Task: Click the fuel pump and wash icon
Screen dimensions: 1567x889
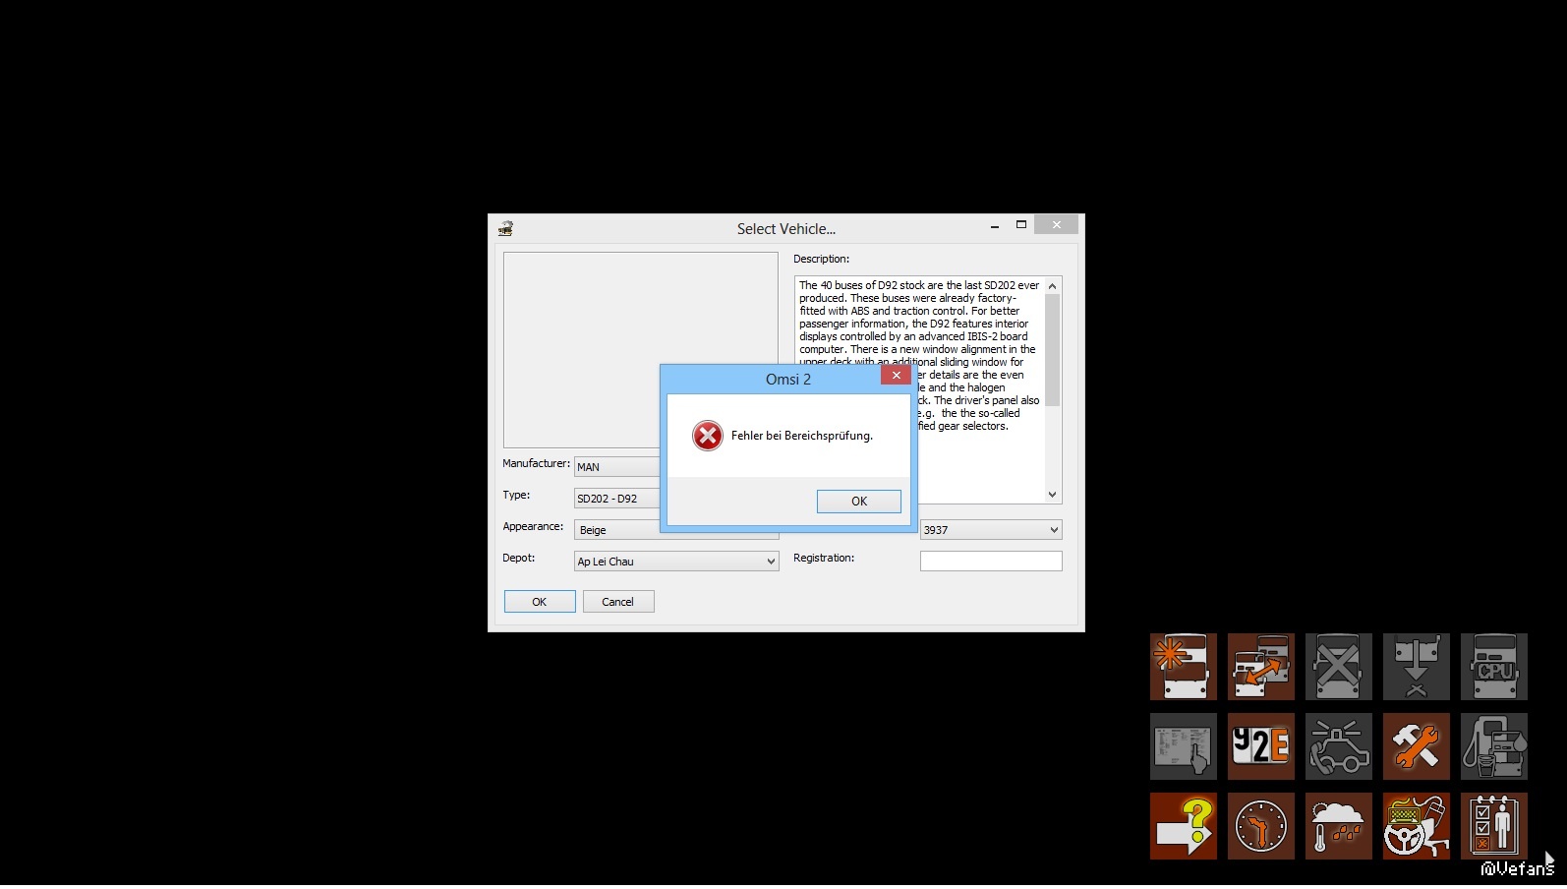Action: (x=1494, y=746)
